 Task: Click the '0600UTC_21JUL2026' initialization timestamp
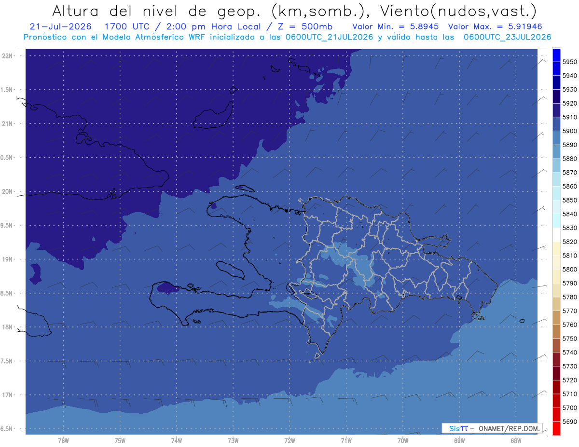[329, 37]
